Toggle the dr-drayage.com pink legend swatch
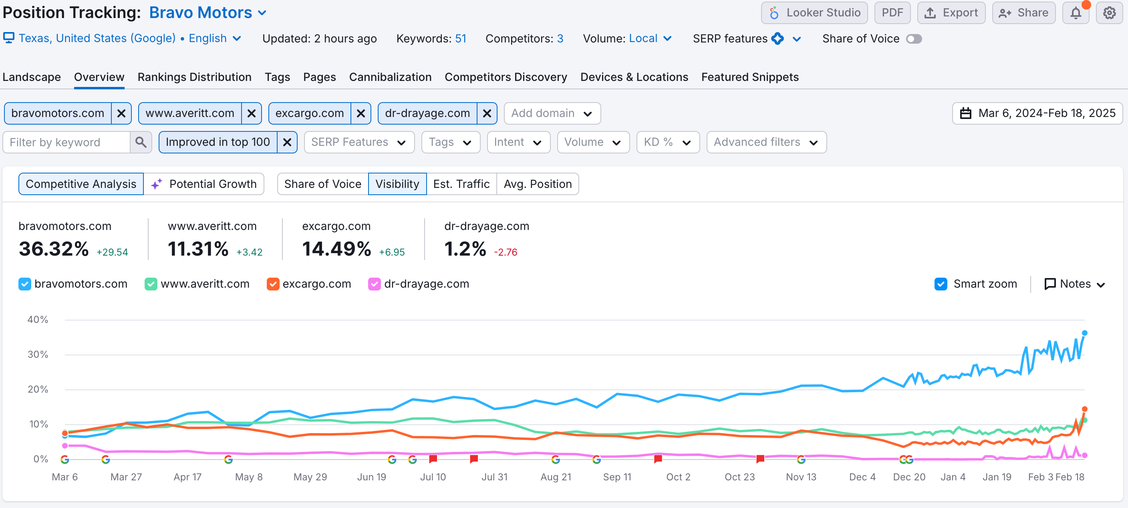 coord(374,284)
